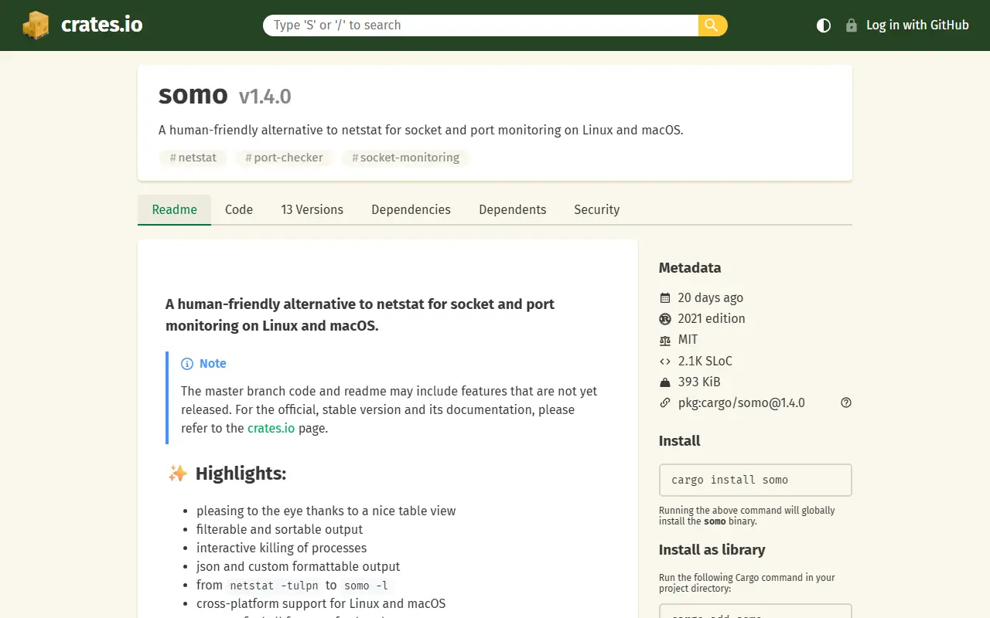This screenshot has width=990, height=618.
Task: Click the netstat -tulpn code snippet
Action: click(x=274, y=586)
